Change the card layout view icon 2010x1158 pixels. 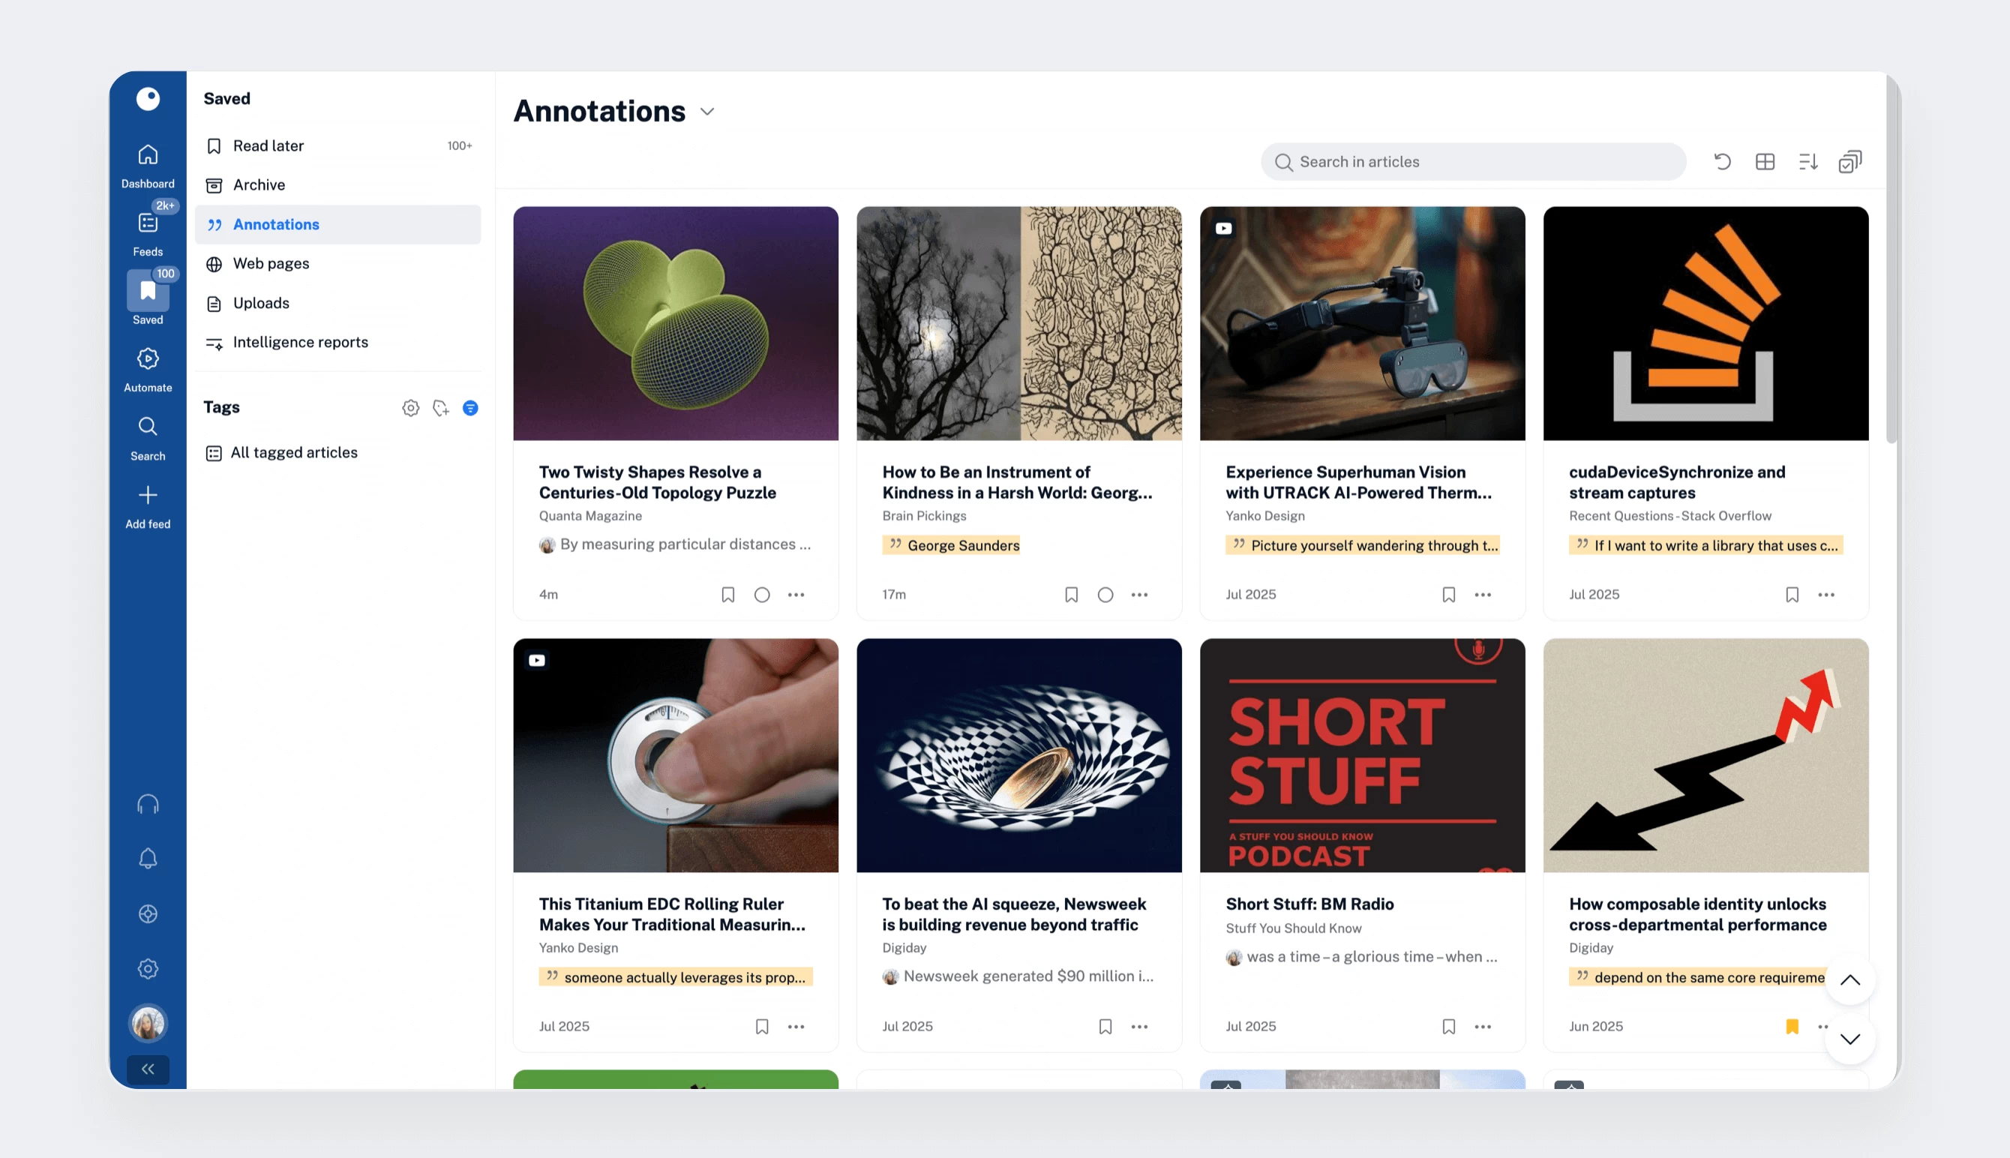(x=1765, y=162)
